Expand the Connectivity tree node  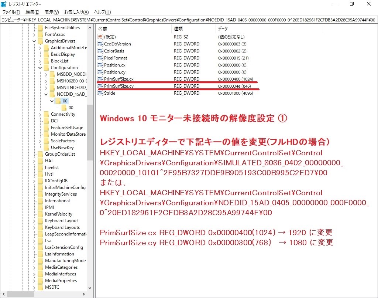[x=40, y=114]
